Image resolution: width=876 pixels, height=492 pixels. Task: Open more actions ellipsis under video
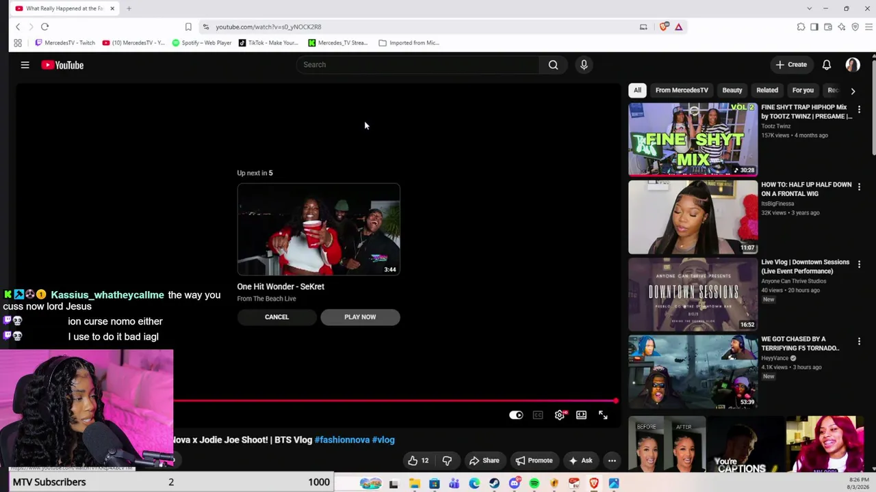tap(612, 461)
